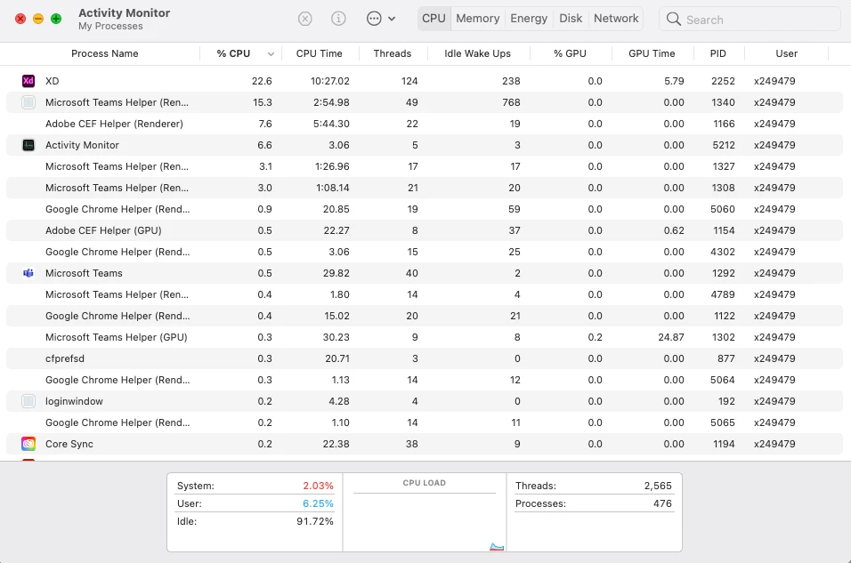Click the My Processes subtitle
The height and width of the screenshot is (563, 851).
[110, 26]
